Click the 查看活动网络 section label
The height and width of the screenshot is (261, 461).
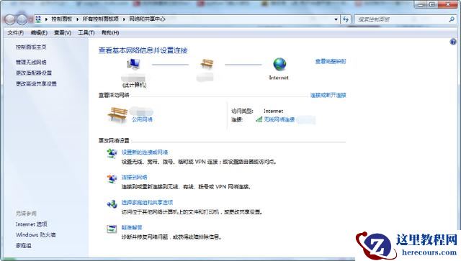[x=114, y=95]
